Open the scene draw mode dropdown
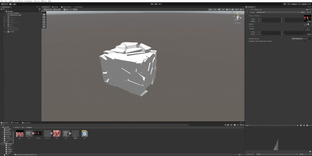 point(210,9)
